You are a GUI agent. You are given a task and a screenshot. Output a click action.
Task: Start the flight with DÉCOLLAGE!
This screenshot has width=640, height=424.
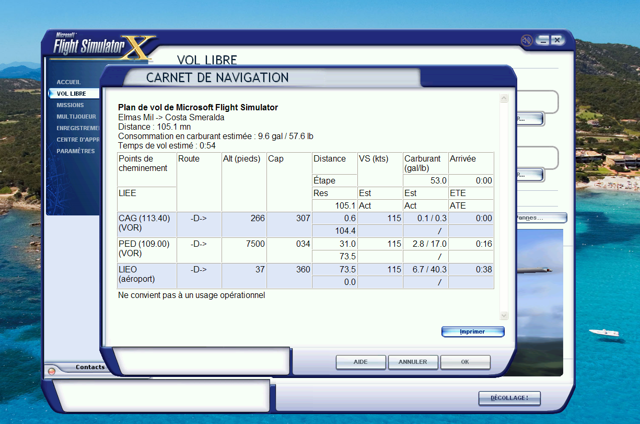pos(509,398)
